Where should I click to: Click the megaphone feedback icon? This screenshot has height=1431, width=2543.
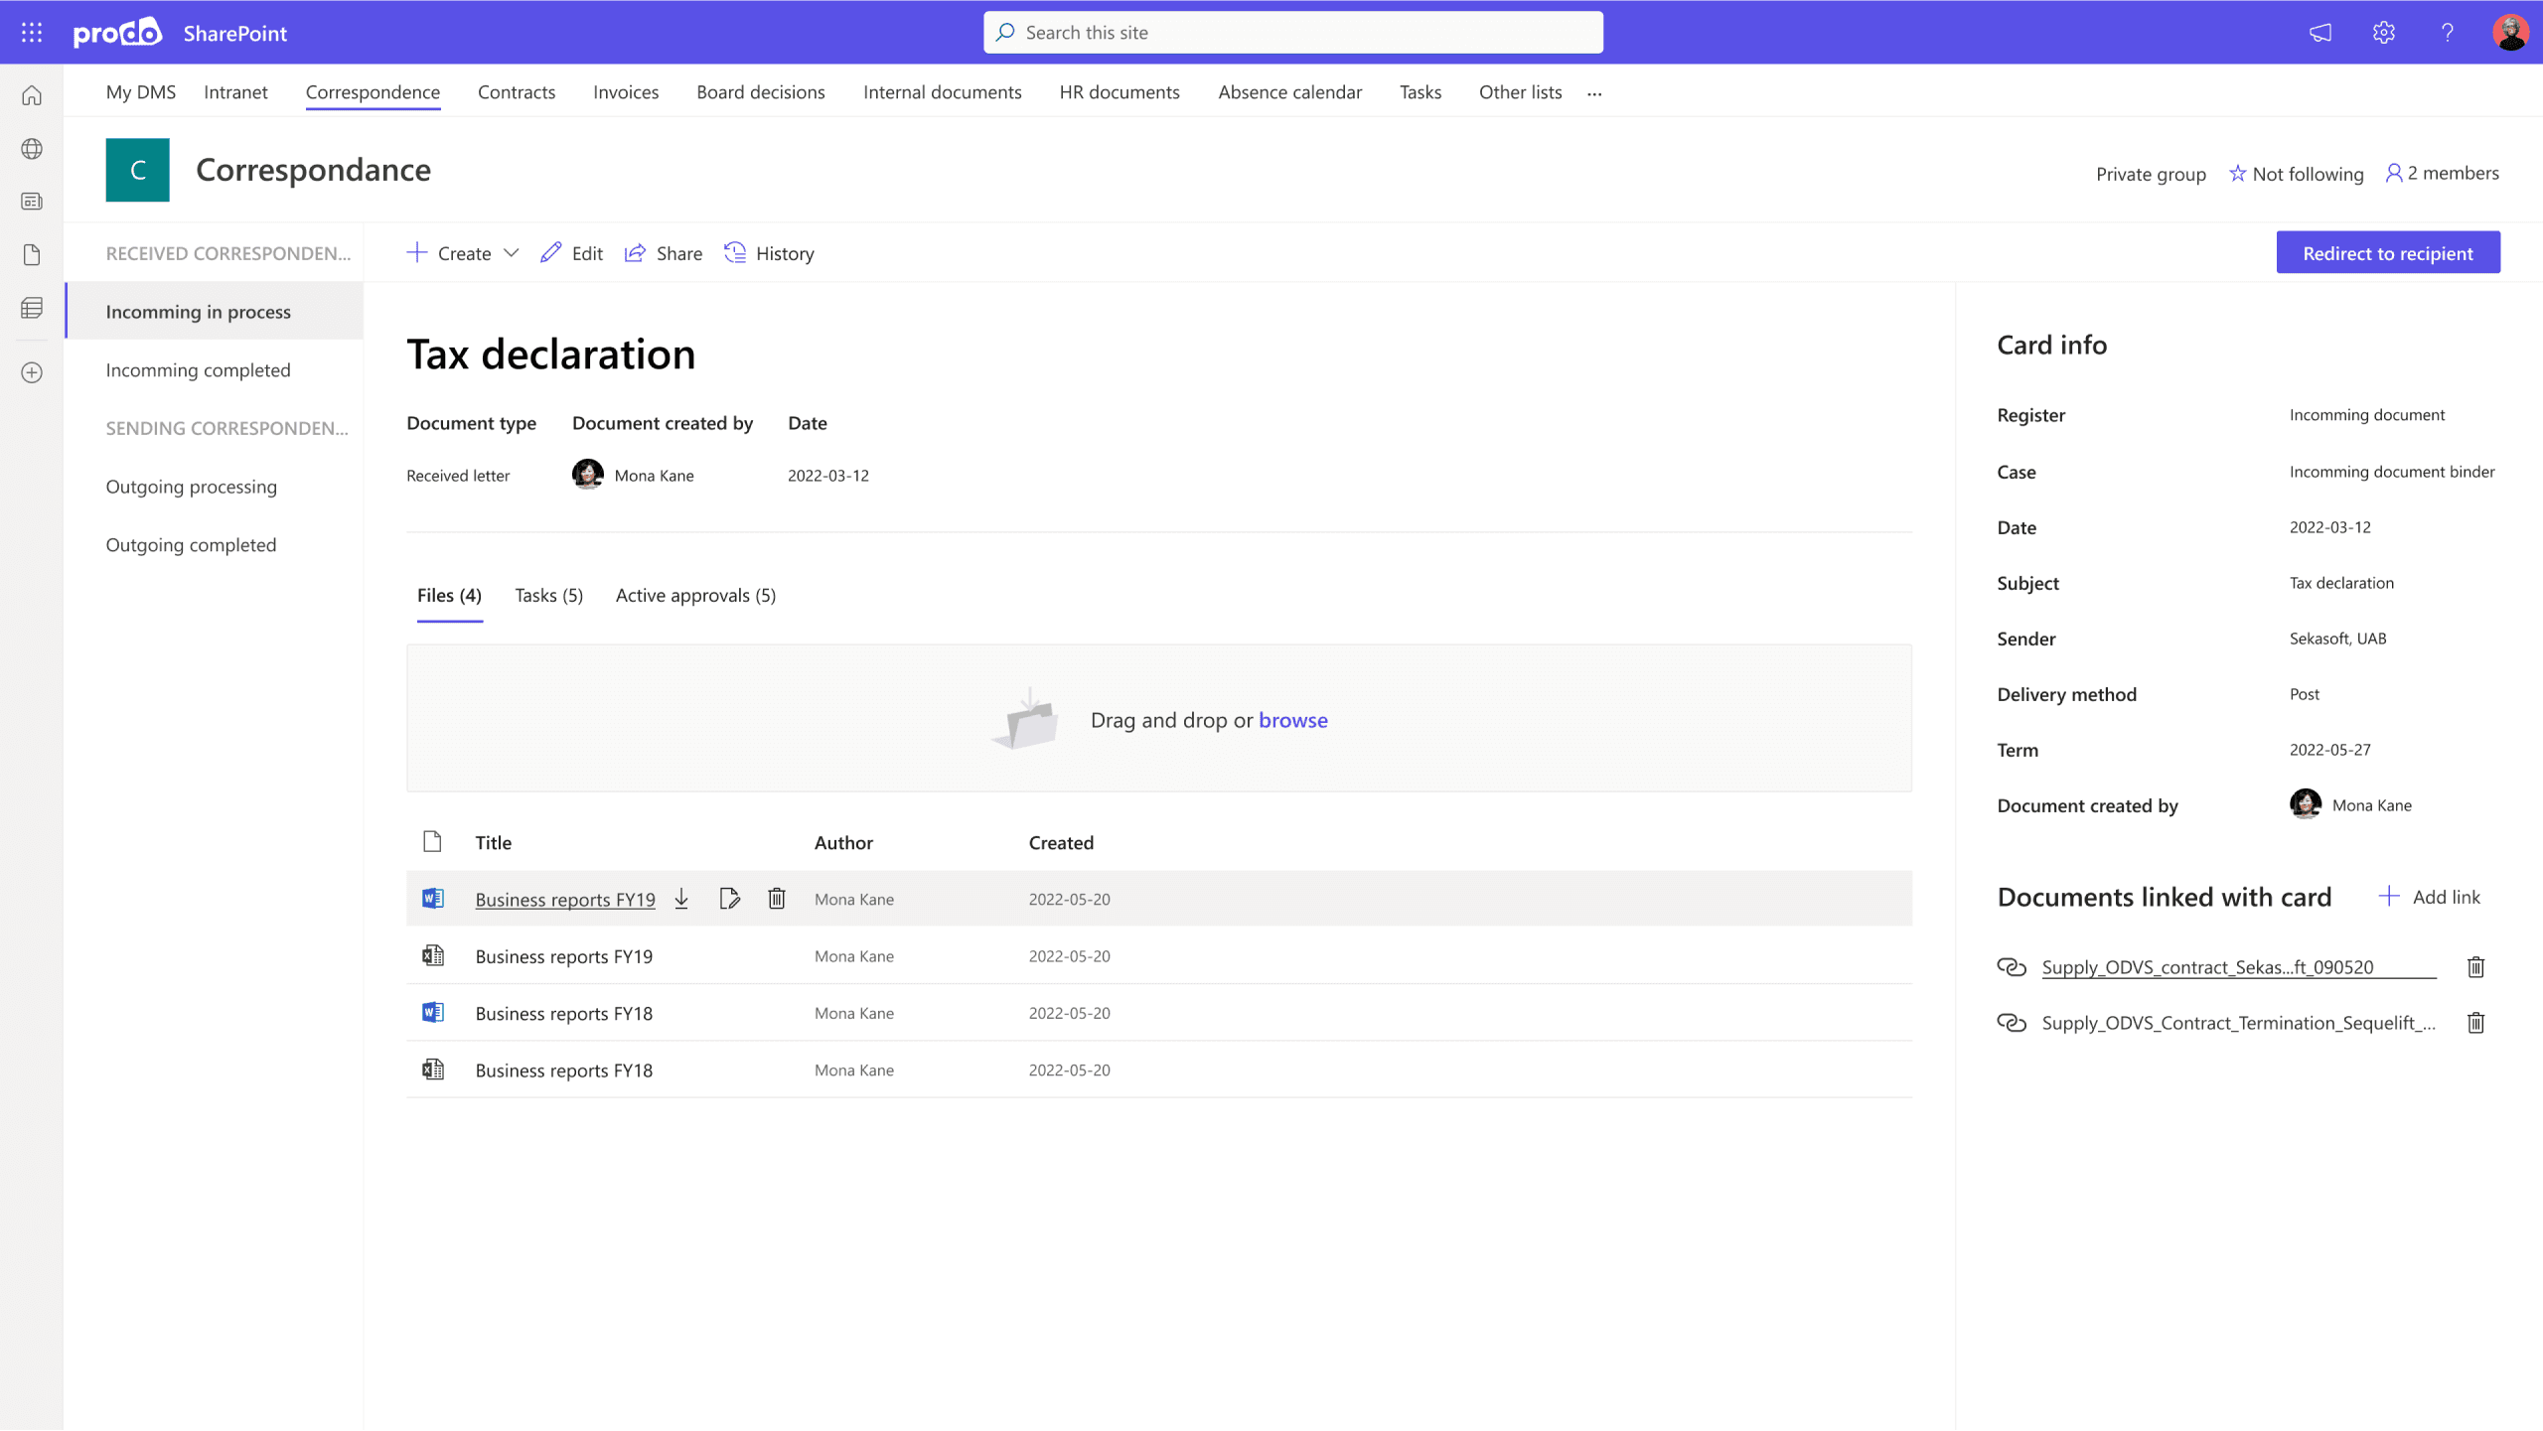point(2320,33)
